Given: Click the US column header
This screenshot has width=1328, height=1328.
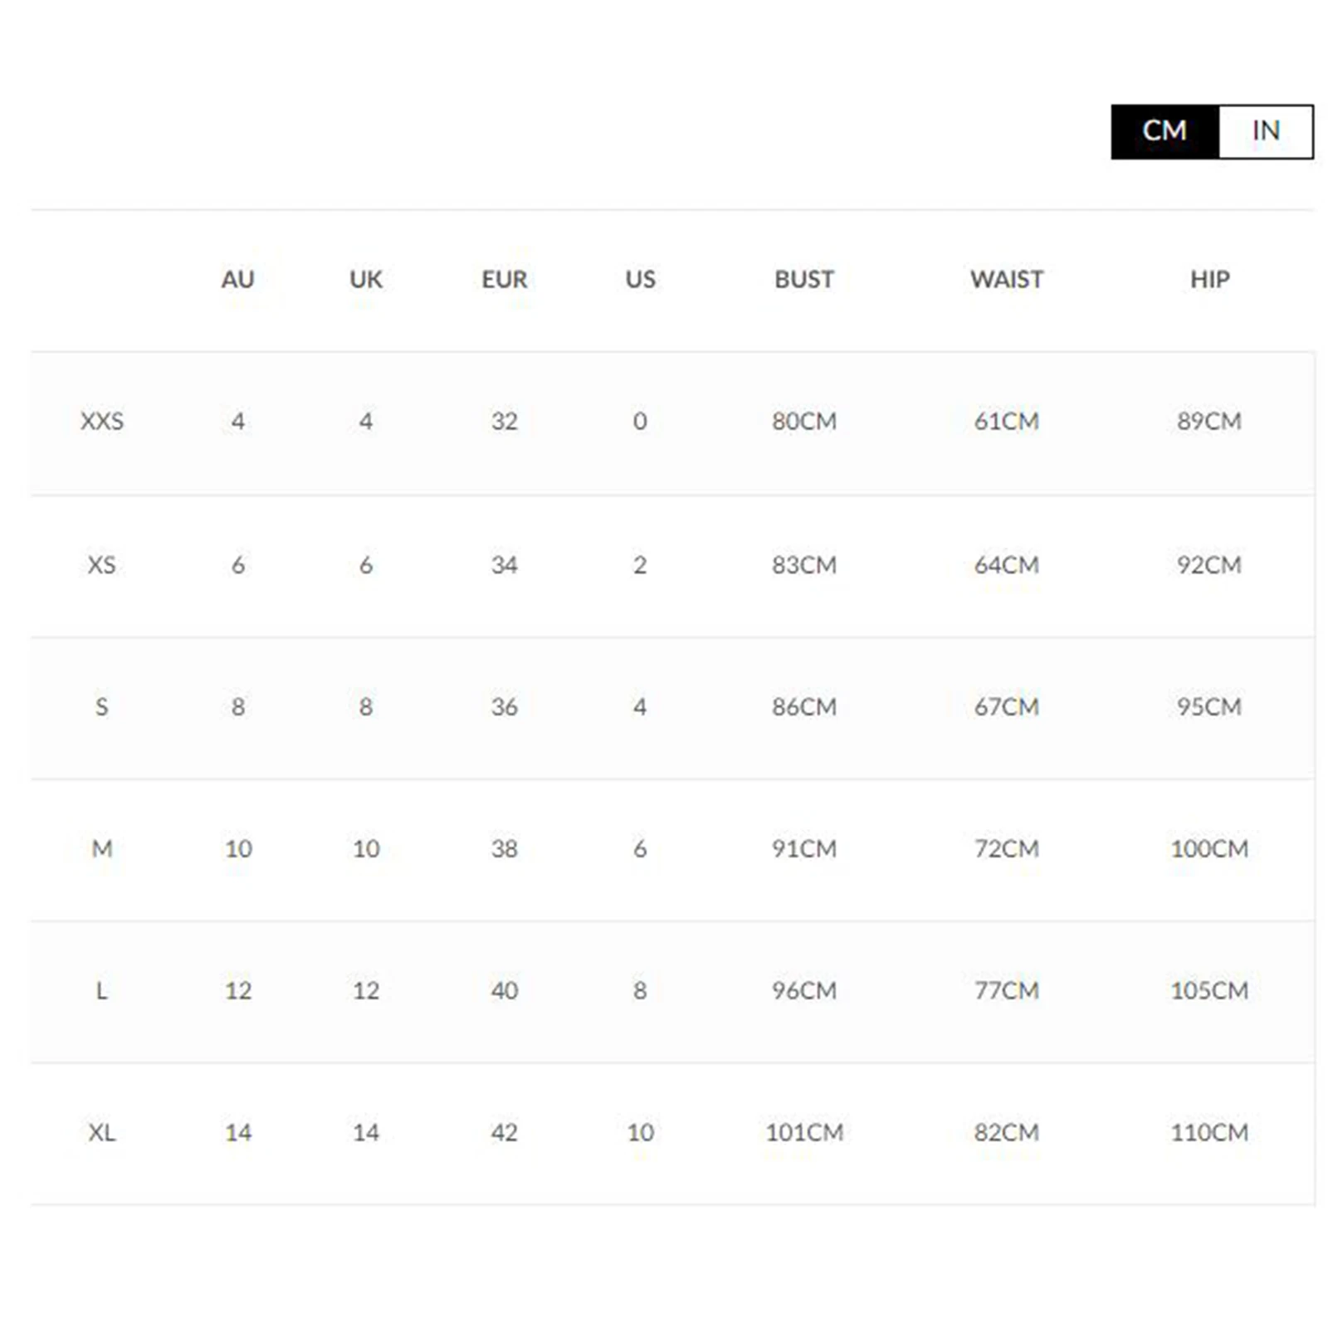Looking at the screenshot, I should click(640, 279).
